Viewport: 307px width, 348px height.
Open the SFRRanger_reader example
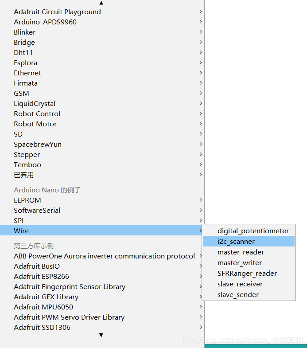click(x=249, y=274)
